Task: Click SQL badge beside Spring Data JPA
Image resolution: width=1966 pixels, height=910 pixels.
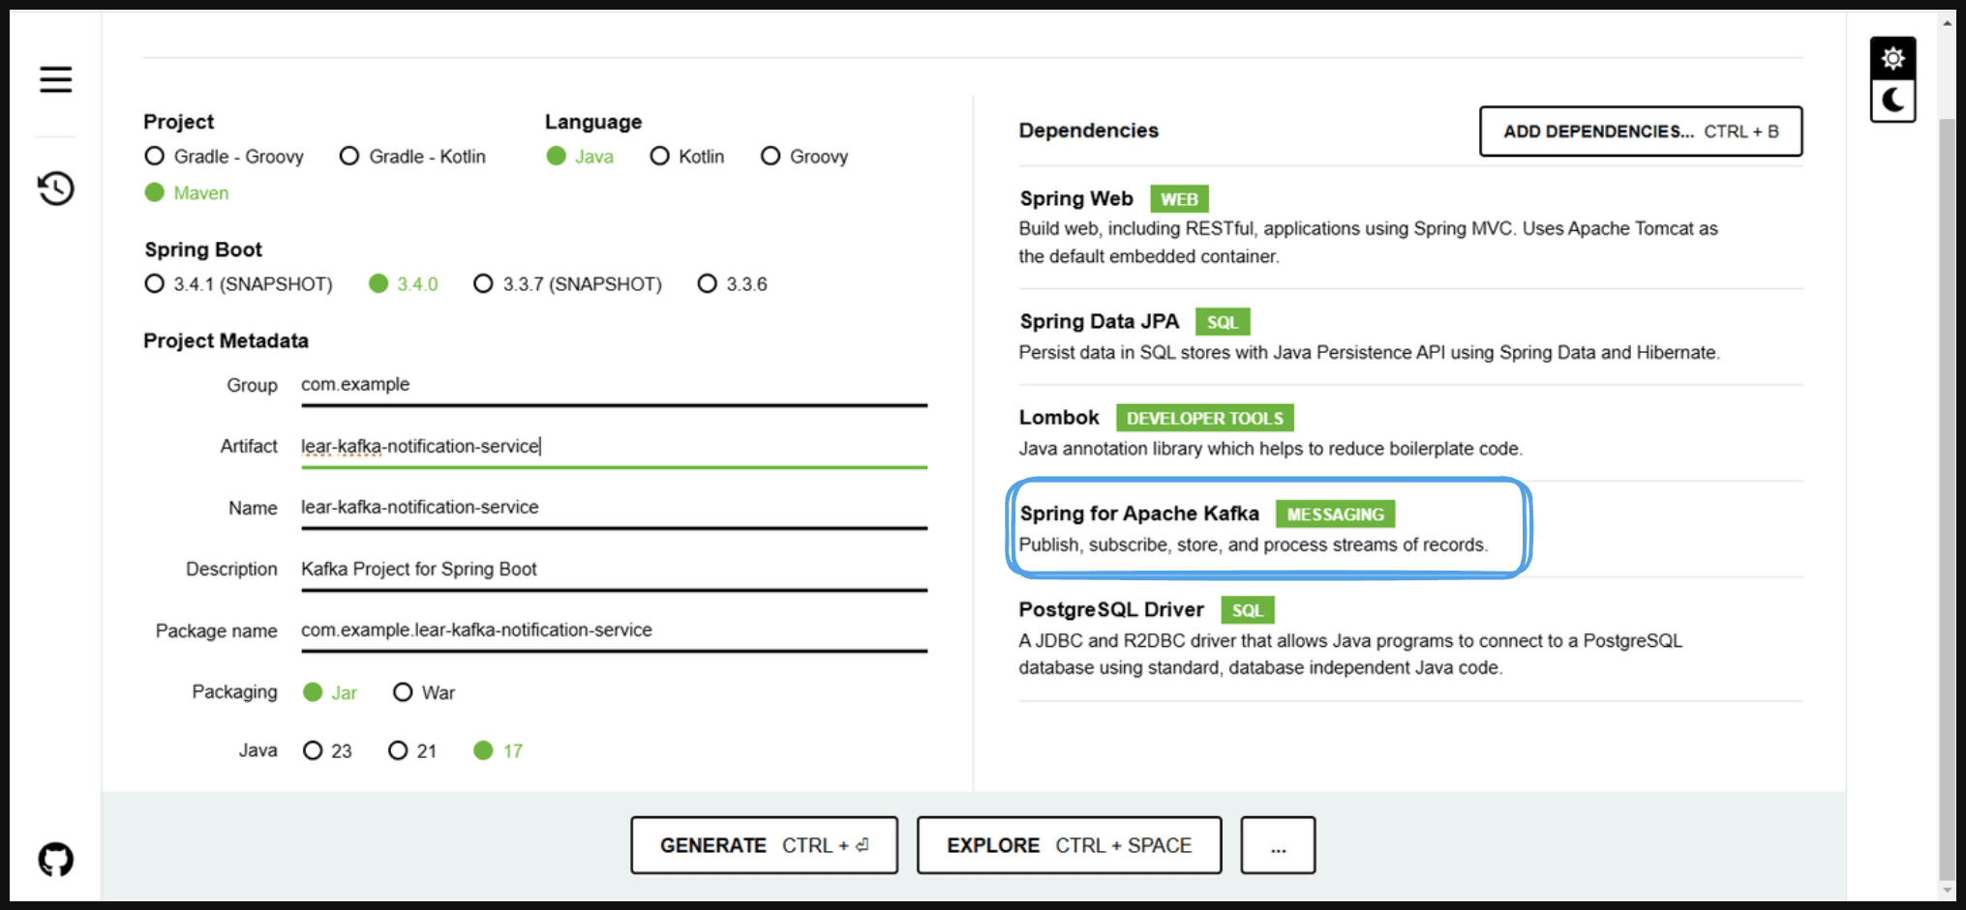Action: point(1223,322)
